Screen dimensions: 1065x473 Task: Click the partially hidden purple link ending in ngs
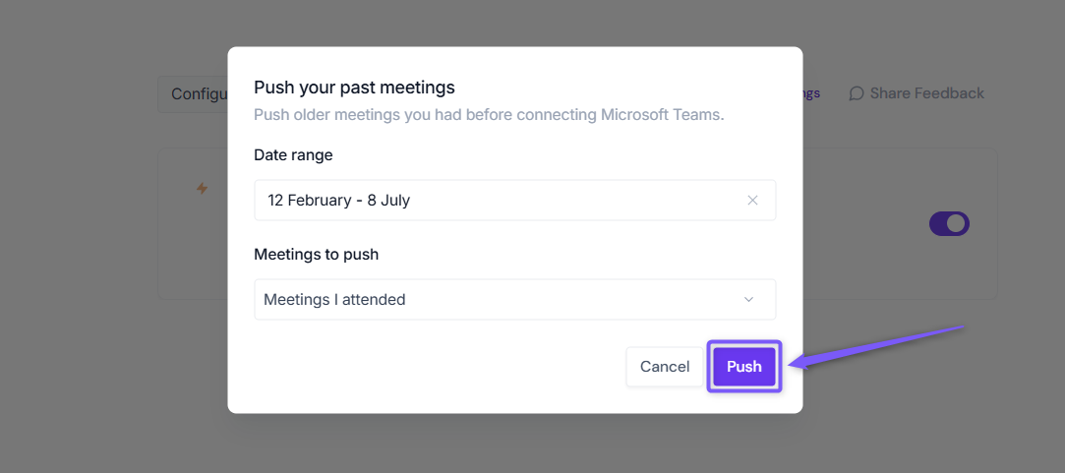811,93
